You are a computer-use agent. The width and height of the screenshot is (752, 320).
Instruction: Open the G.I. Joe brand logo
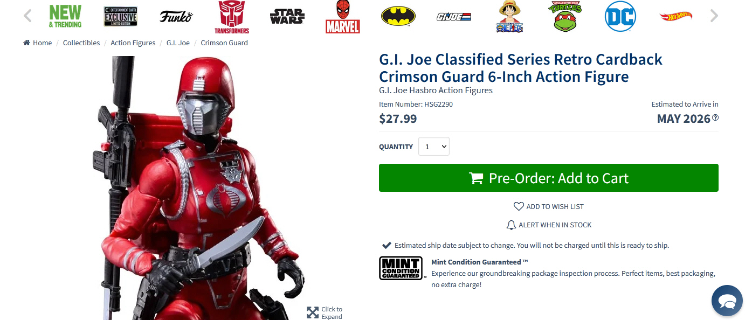pos(454,17)
